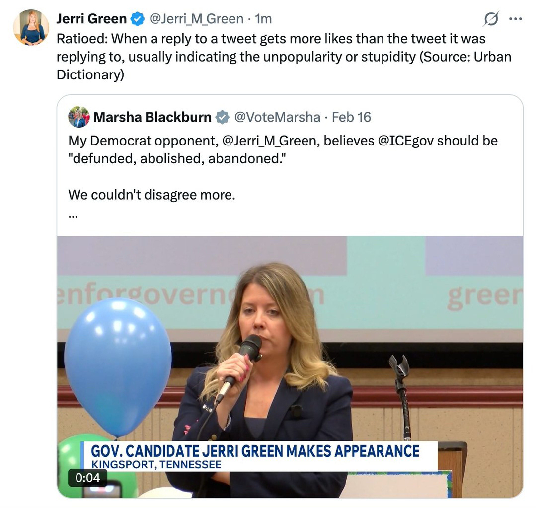Viewport: 536px width, 508px height.
Task: Click the gray verified badge beside Marsha Blackburn
Action: click(222, 117)
